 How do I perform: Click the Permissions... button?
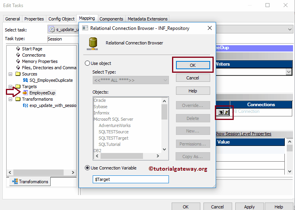click(x=193, y=144)
